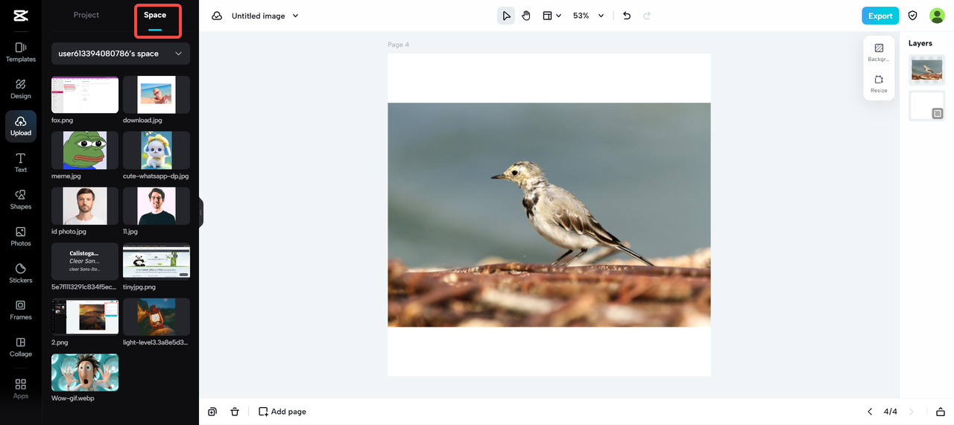Open the Untitled image name dropdown

click(265, 16)
